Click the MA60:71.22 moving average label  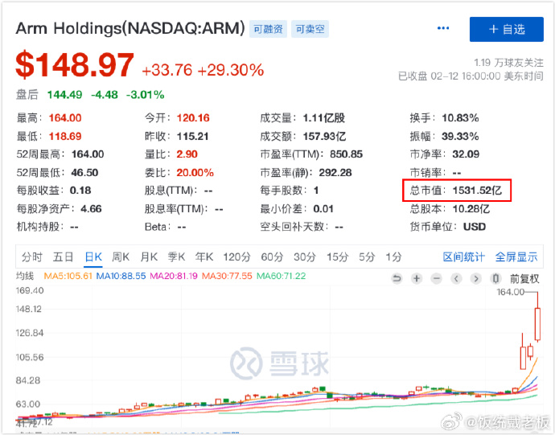[281, 276]
